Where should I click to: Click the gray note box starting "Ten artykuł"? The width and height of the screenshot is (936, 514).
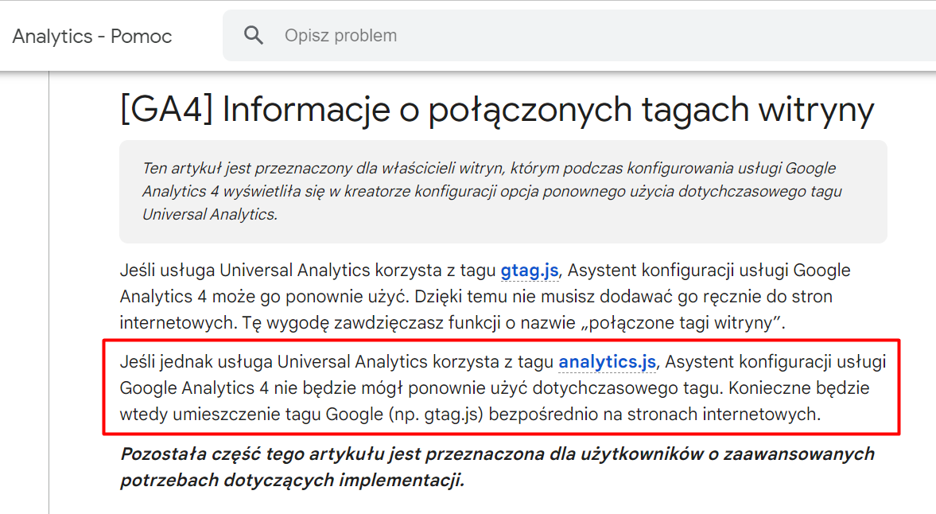pyautogui.click(x=503, y=192)
